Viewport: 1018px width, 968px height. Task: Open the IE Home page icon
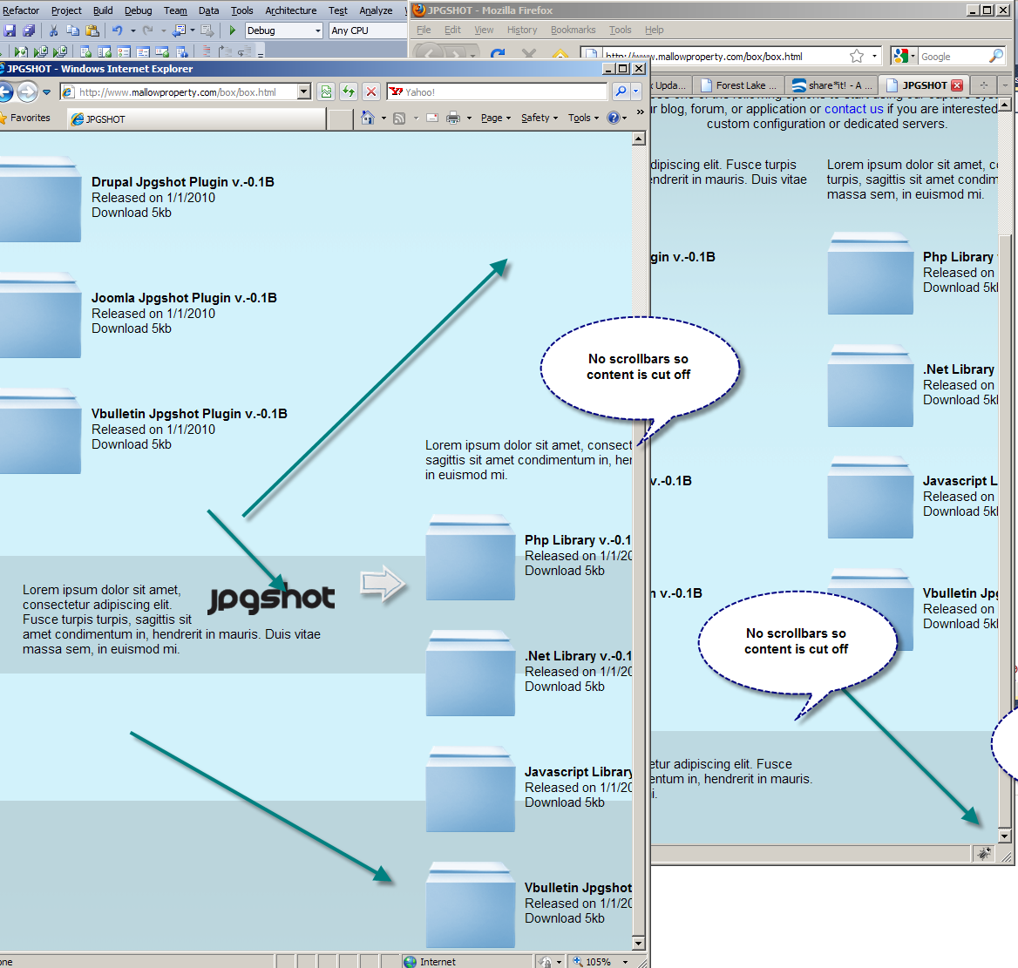(x=368, y=118)
